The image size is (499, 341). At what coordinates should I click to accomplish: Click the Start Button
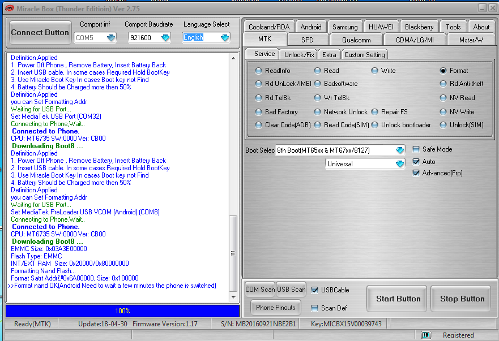(x=397, y=299)
